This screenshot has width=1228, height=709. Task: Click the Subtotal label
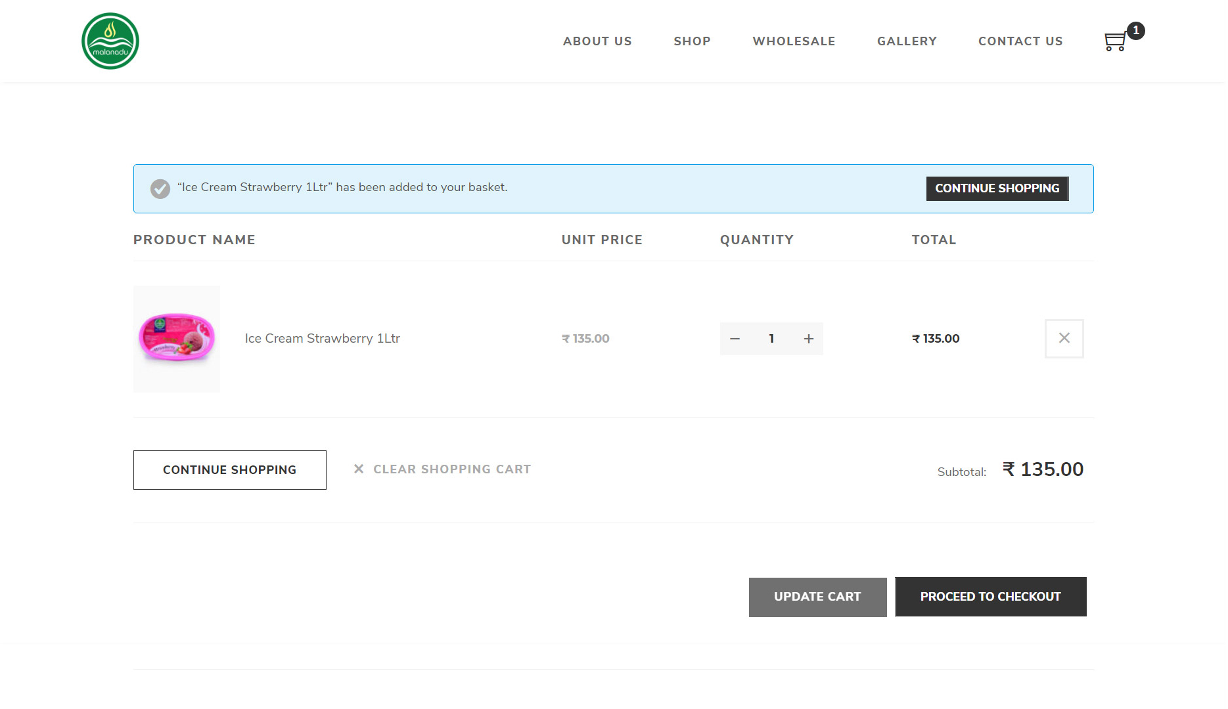962,472
